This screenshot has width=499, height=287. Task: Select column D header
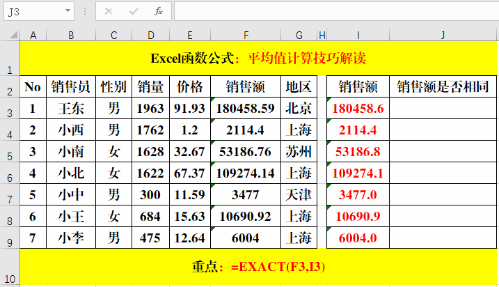click(151, 35)
